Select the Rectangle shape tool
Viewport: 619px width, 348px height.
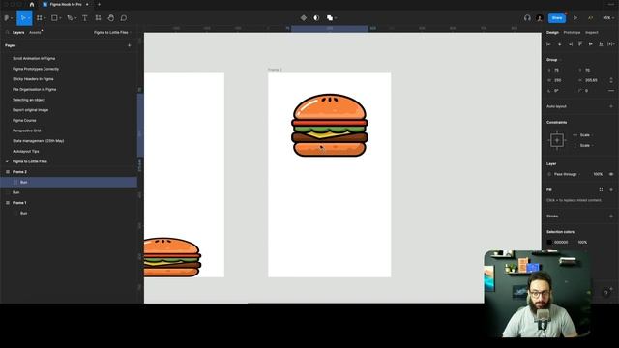point(54,18)
